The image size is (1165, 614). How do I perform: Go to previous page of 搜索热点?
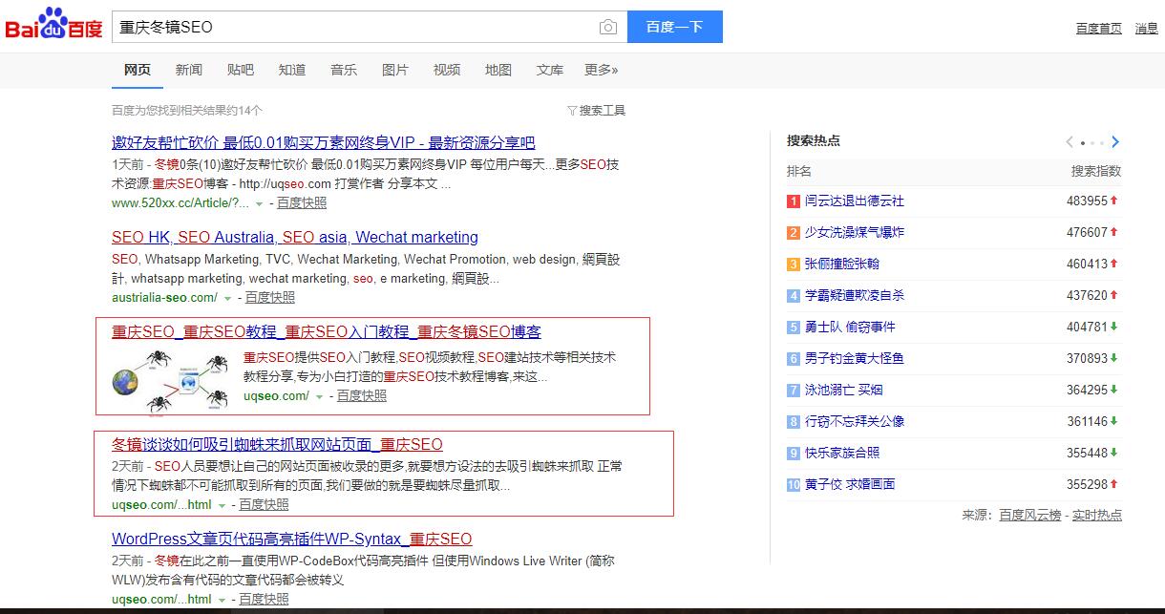pyautogui.click(x=1070, y=142)
